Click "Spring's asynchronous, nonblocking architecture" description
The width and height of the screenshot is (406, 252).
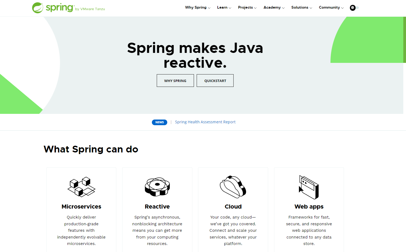click(x=157, y=220)
